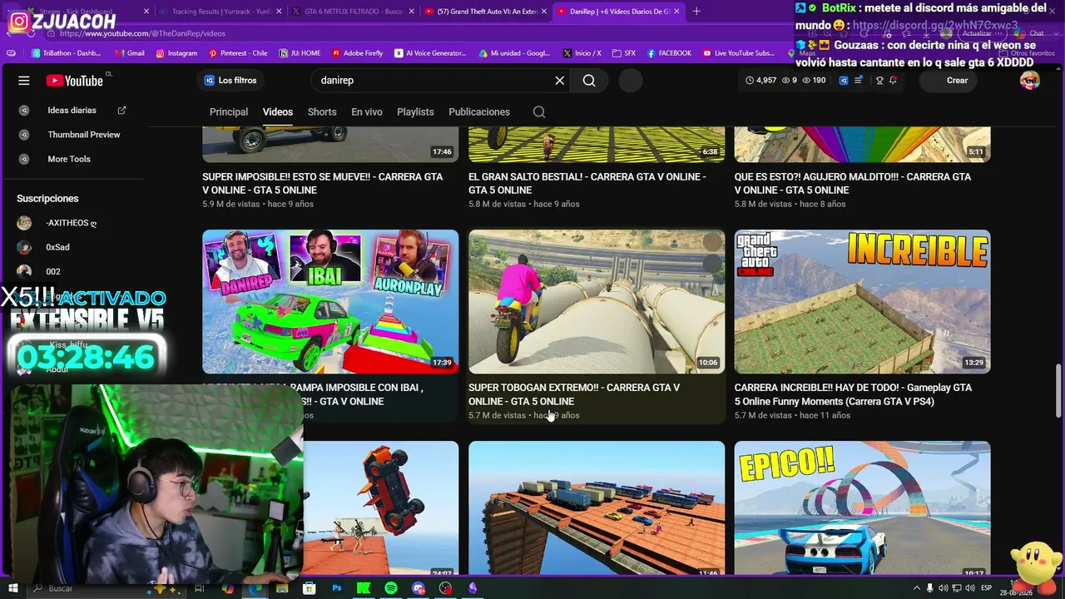Viewport: 1065px width, 599px height.
Task: Switch to GTA 6 NETFLIX FILTRADO browser tab
Action: (x=353, y=12)
